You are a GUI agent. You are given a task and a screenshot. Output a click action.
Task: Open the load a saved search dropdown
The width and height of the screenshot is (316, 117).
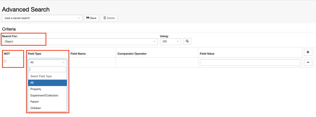(42, 18)
